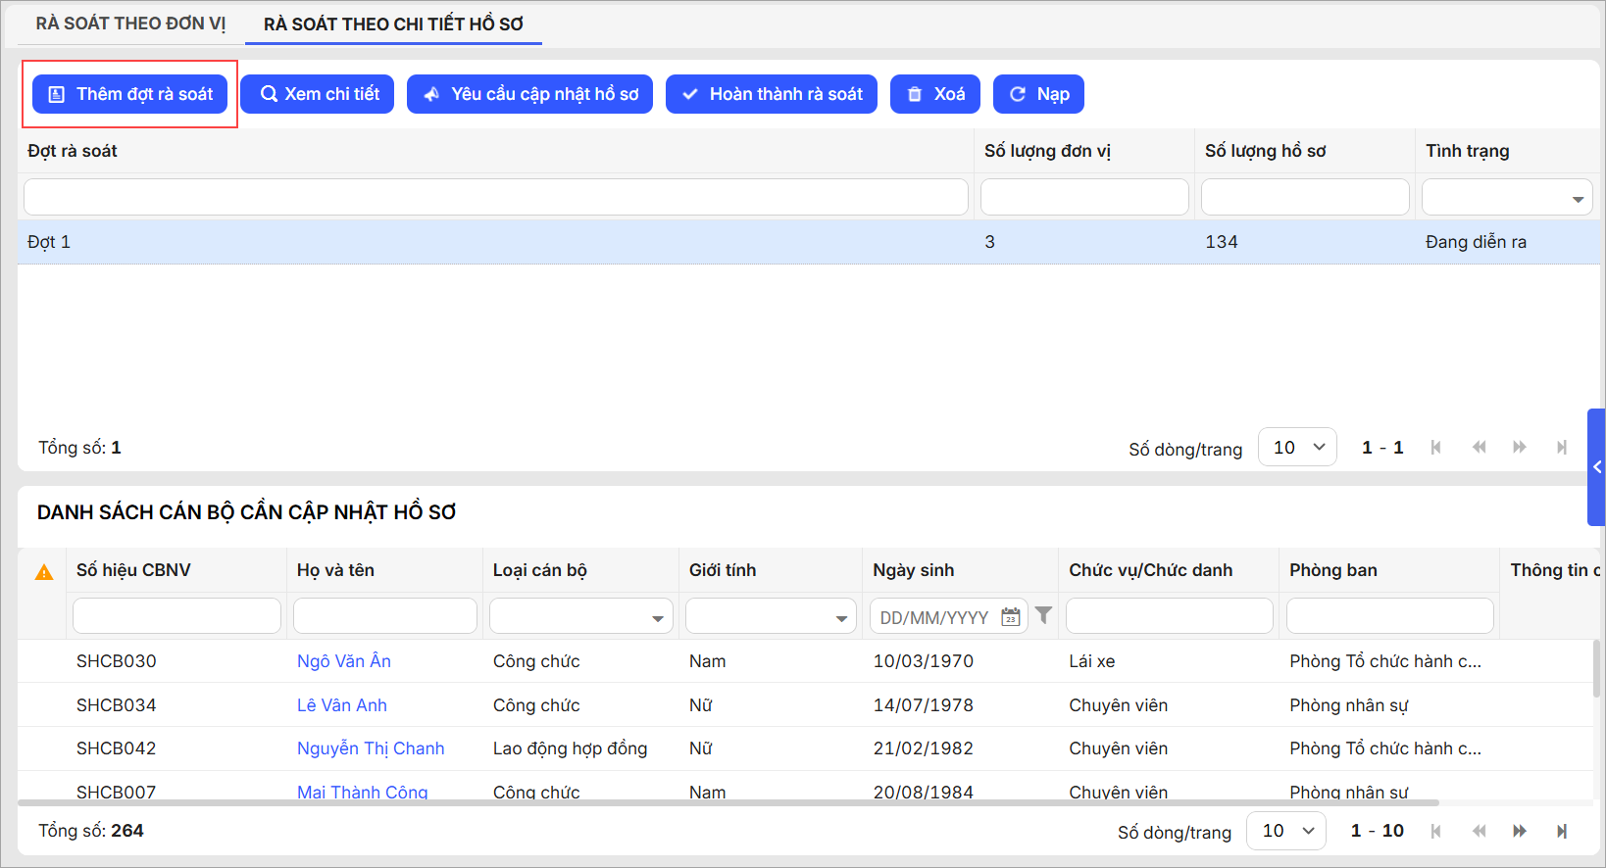This screenshot has width=1606, height=868.
Task: Select the Đợt 1 review row
Action: pyautogui.click(x=490, y=242)
